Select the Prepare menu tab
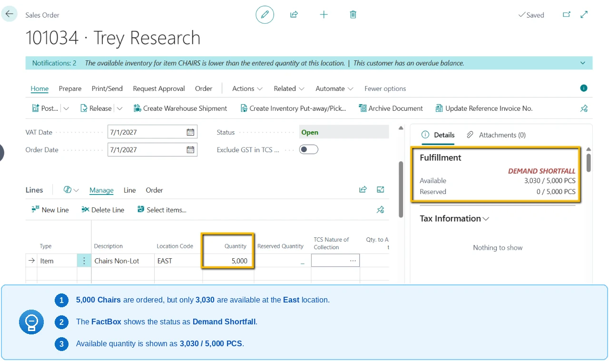 (x=70, y=88)
